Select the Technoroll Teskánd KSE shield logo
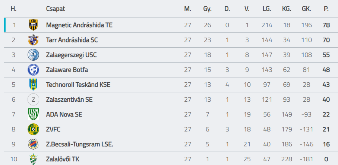 (x=34, y=85)
